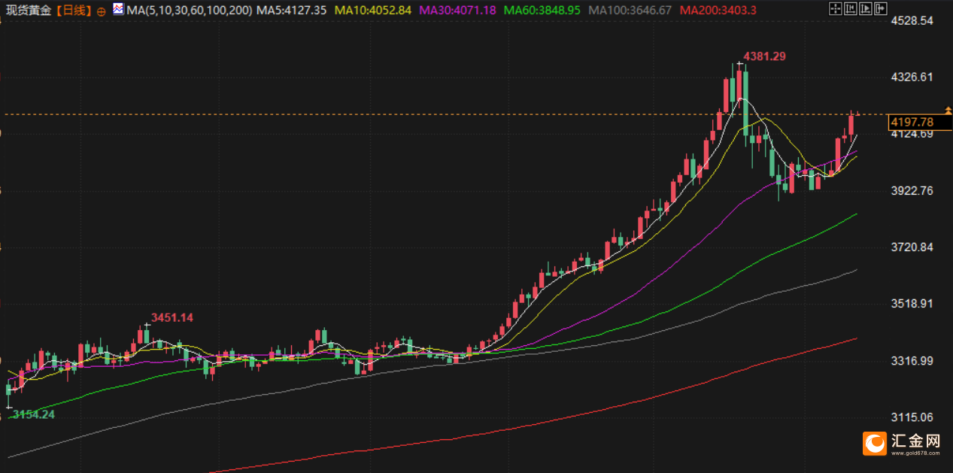Click the 3518.91 price axis value
The width and height of the screenshot is (953, 473).
pos(912,305)
